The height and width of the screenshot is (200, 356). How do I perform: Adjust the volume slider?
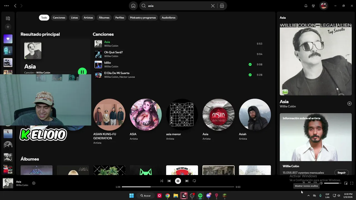(333, 183)
